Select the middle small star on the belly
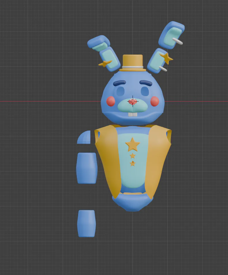The image size is (228, 275). [x=133, y=156]
